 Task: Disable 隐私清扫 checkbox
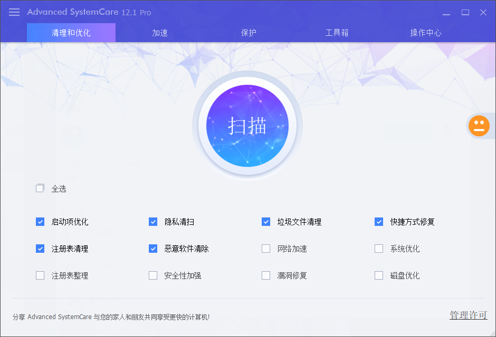(x=153, y=222)
